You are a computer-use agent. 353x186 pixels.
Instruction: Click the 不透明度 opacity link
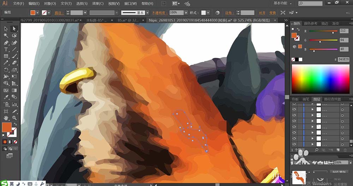point(160,13)
